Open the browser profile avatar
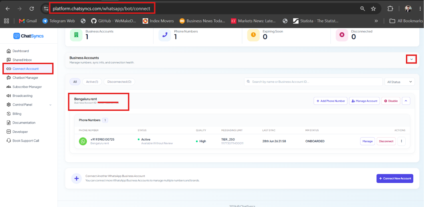The image size is (424, 207). 408,9
